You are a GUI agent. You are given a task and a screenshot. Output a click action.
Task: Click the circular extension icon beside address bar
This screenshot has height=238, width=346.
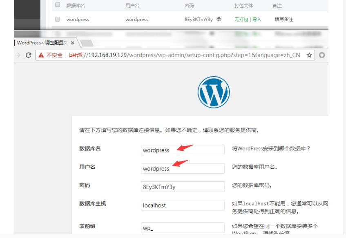coord(322,55)
